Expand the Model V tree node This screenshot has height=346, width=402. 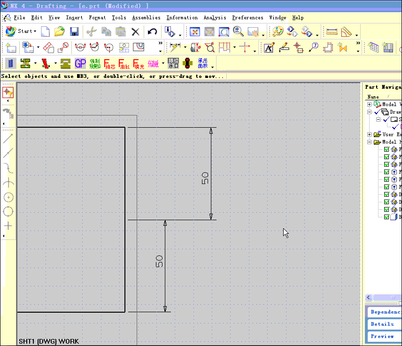tap(369, 104)
